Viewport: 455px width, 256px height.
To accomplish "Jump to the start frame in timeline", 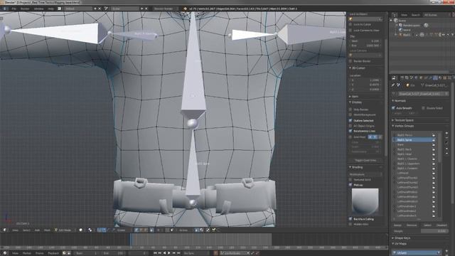I will pos(155,253).
